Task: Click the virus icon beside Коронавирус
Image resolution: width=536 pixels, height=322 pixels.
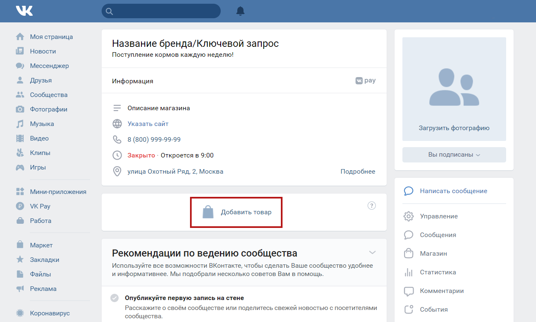Action: pos(20,313)
